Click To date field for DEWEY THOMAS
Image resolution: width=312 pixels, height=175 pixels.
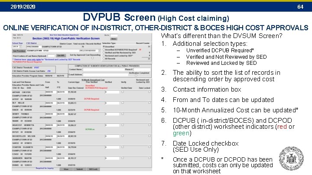(62, 114)
